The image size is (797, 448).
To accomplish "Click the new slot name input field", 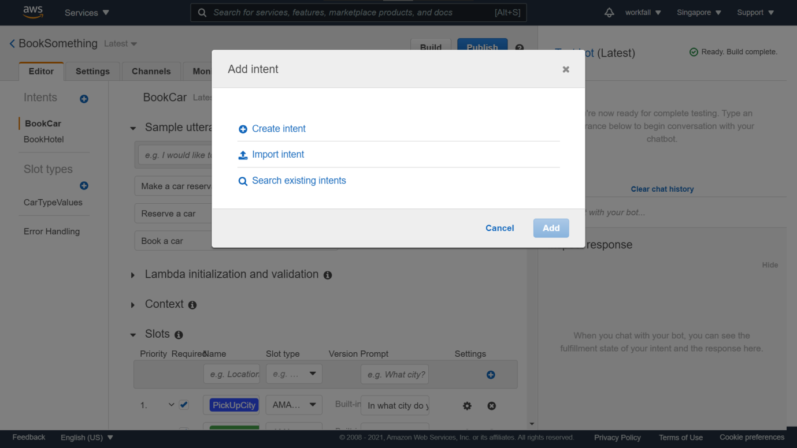I will 231,374.
